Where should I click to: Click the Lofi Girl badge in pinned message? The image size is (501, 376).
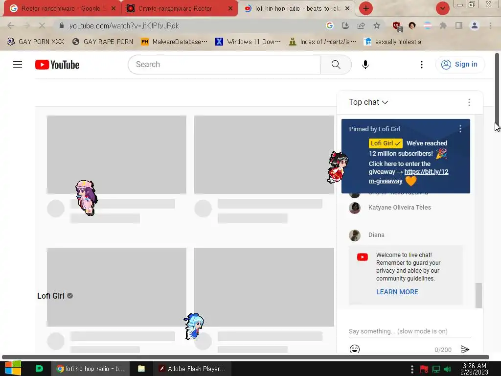point(386,143)
